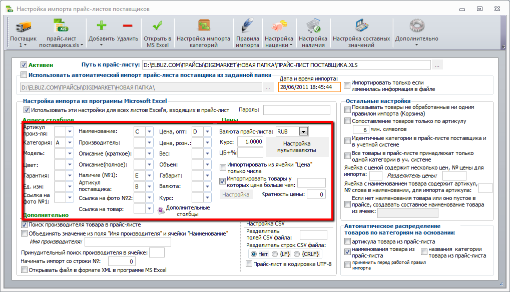Viewport: 510px width, 292px height.
Task: Select the {CRLF} CSV row separator radio
Action: coord(297,254)
